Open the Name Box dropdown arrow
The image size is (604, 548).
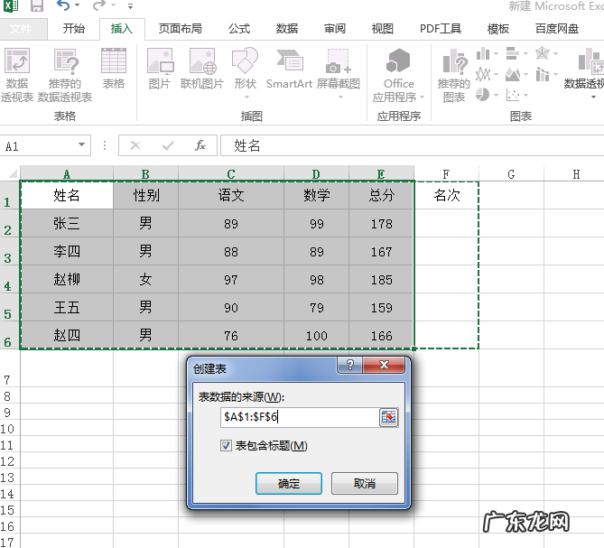click(82, 145)
